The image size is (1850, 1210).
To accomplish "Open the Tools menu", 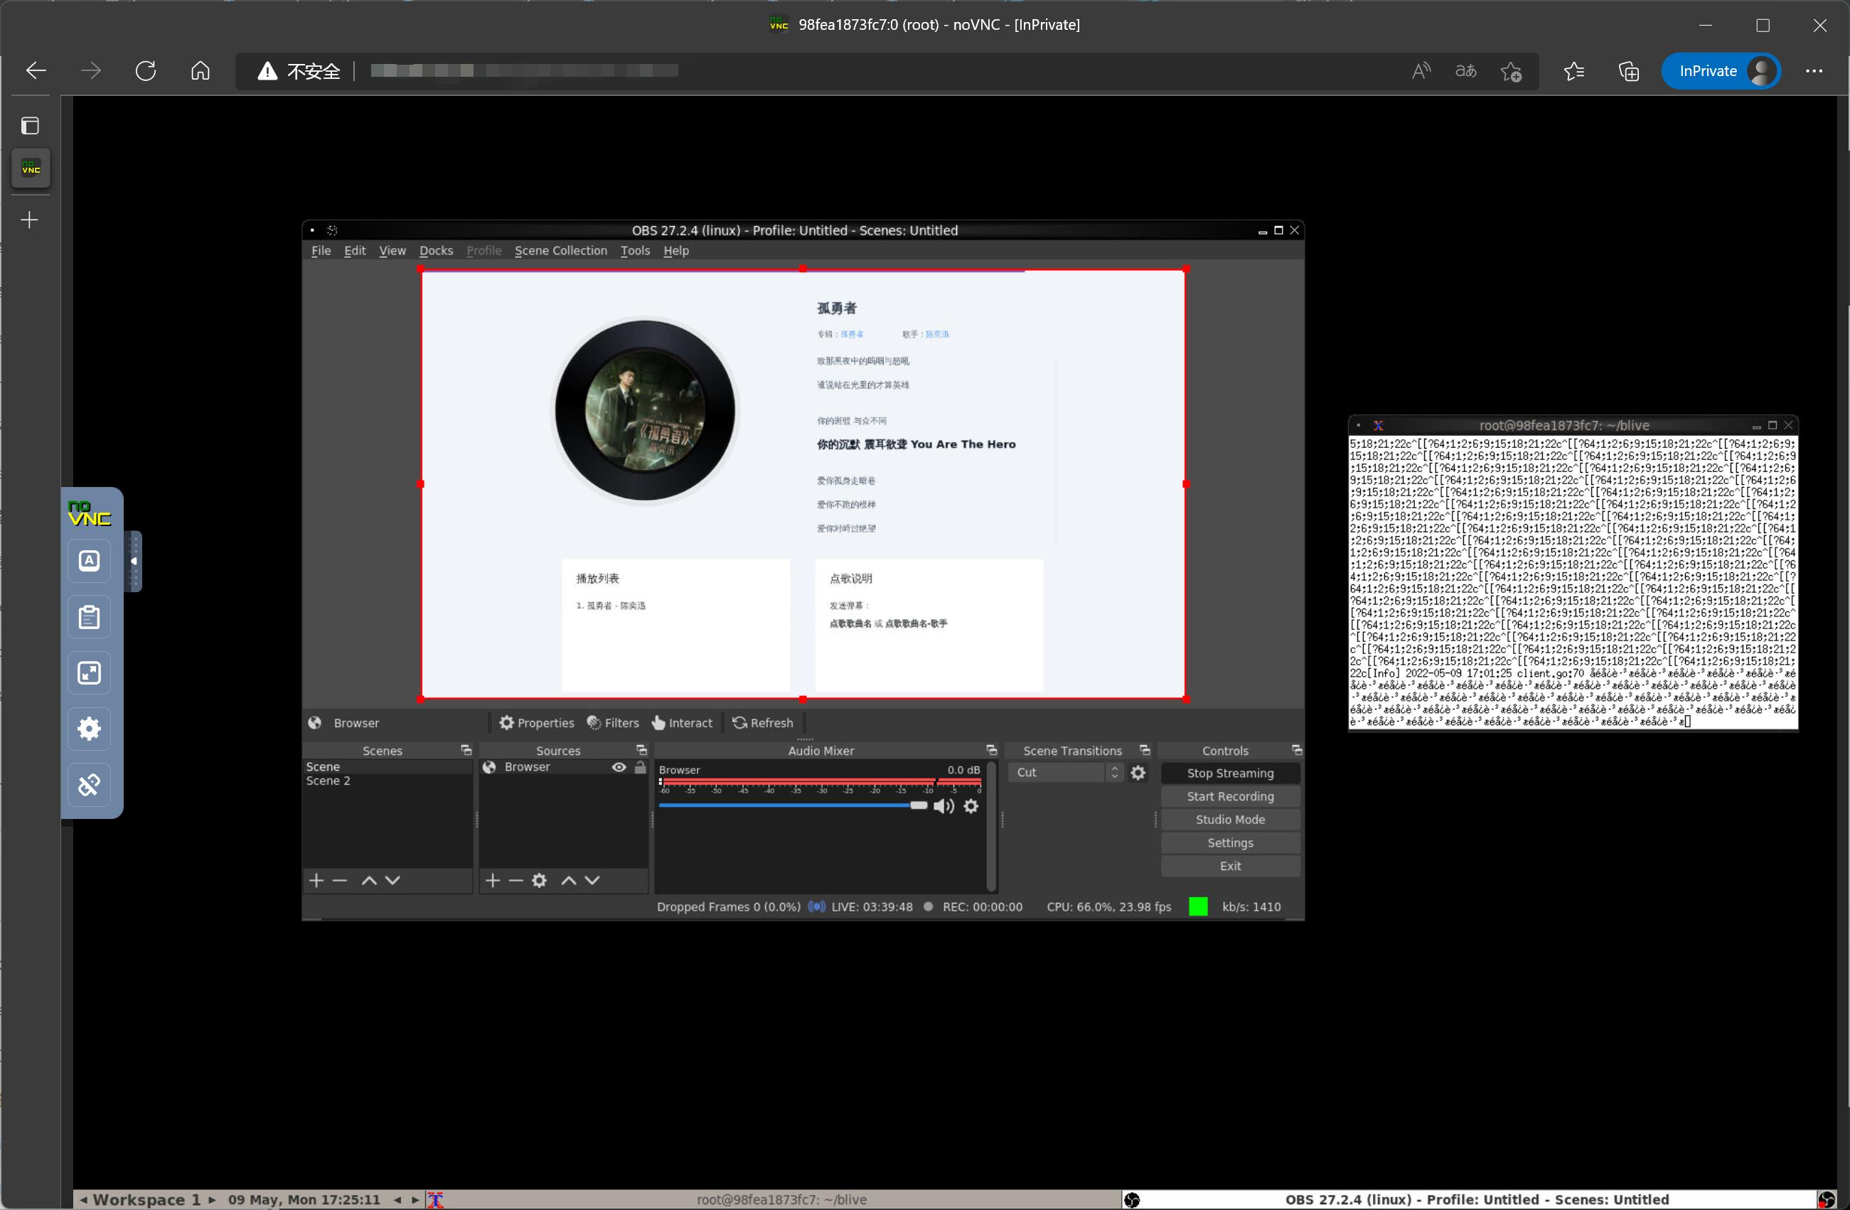I will (x=634, y=250).
